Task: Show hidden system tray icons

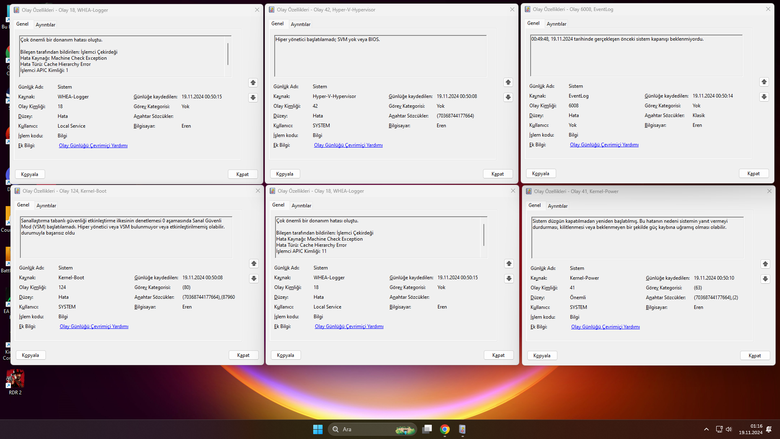Action: coord(706,429)
